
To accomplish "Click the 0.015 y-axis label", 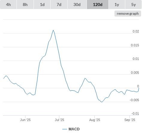I will tap(135, 45).
